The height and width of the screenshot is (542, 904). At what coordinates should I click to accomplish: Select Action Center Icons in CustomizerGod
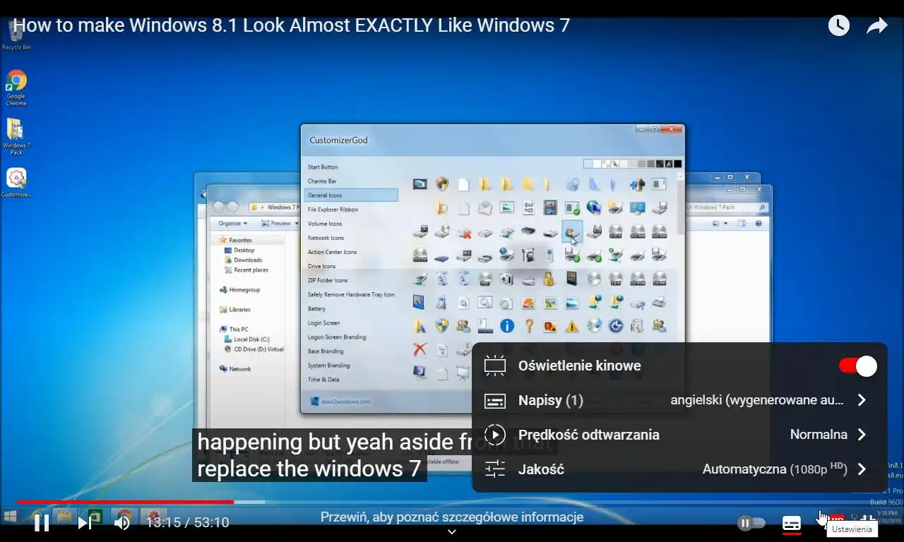click(332, 252)
